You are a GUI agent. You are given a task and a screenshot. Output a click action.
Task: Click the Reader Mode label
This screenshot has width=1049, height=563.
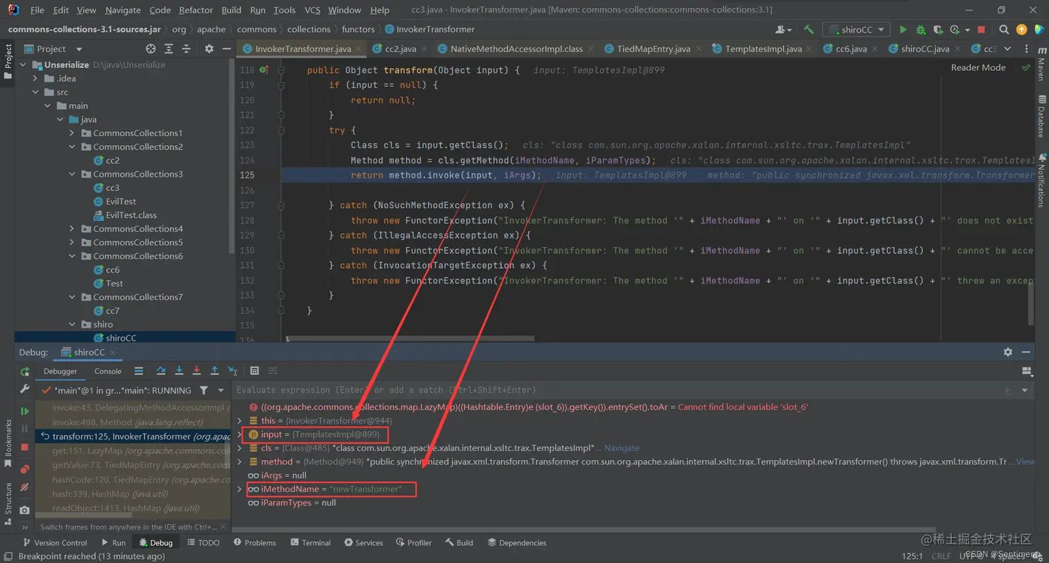click(x=978, y=67)
